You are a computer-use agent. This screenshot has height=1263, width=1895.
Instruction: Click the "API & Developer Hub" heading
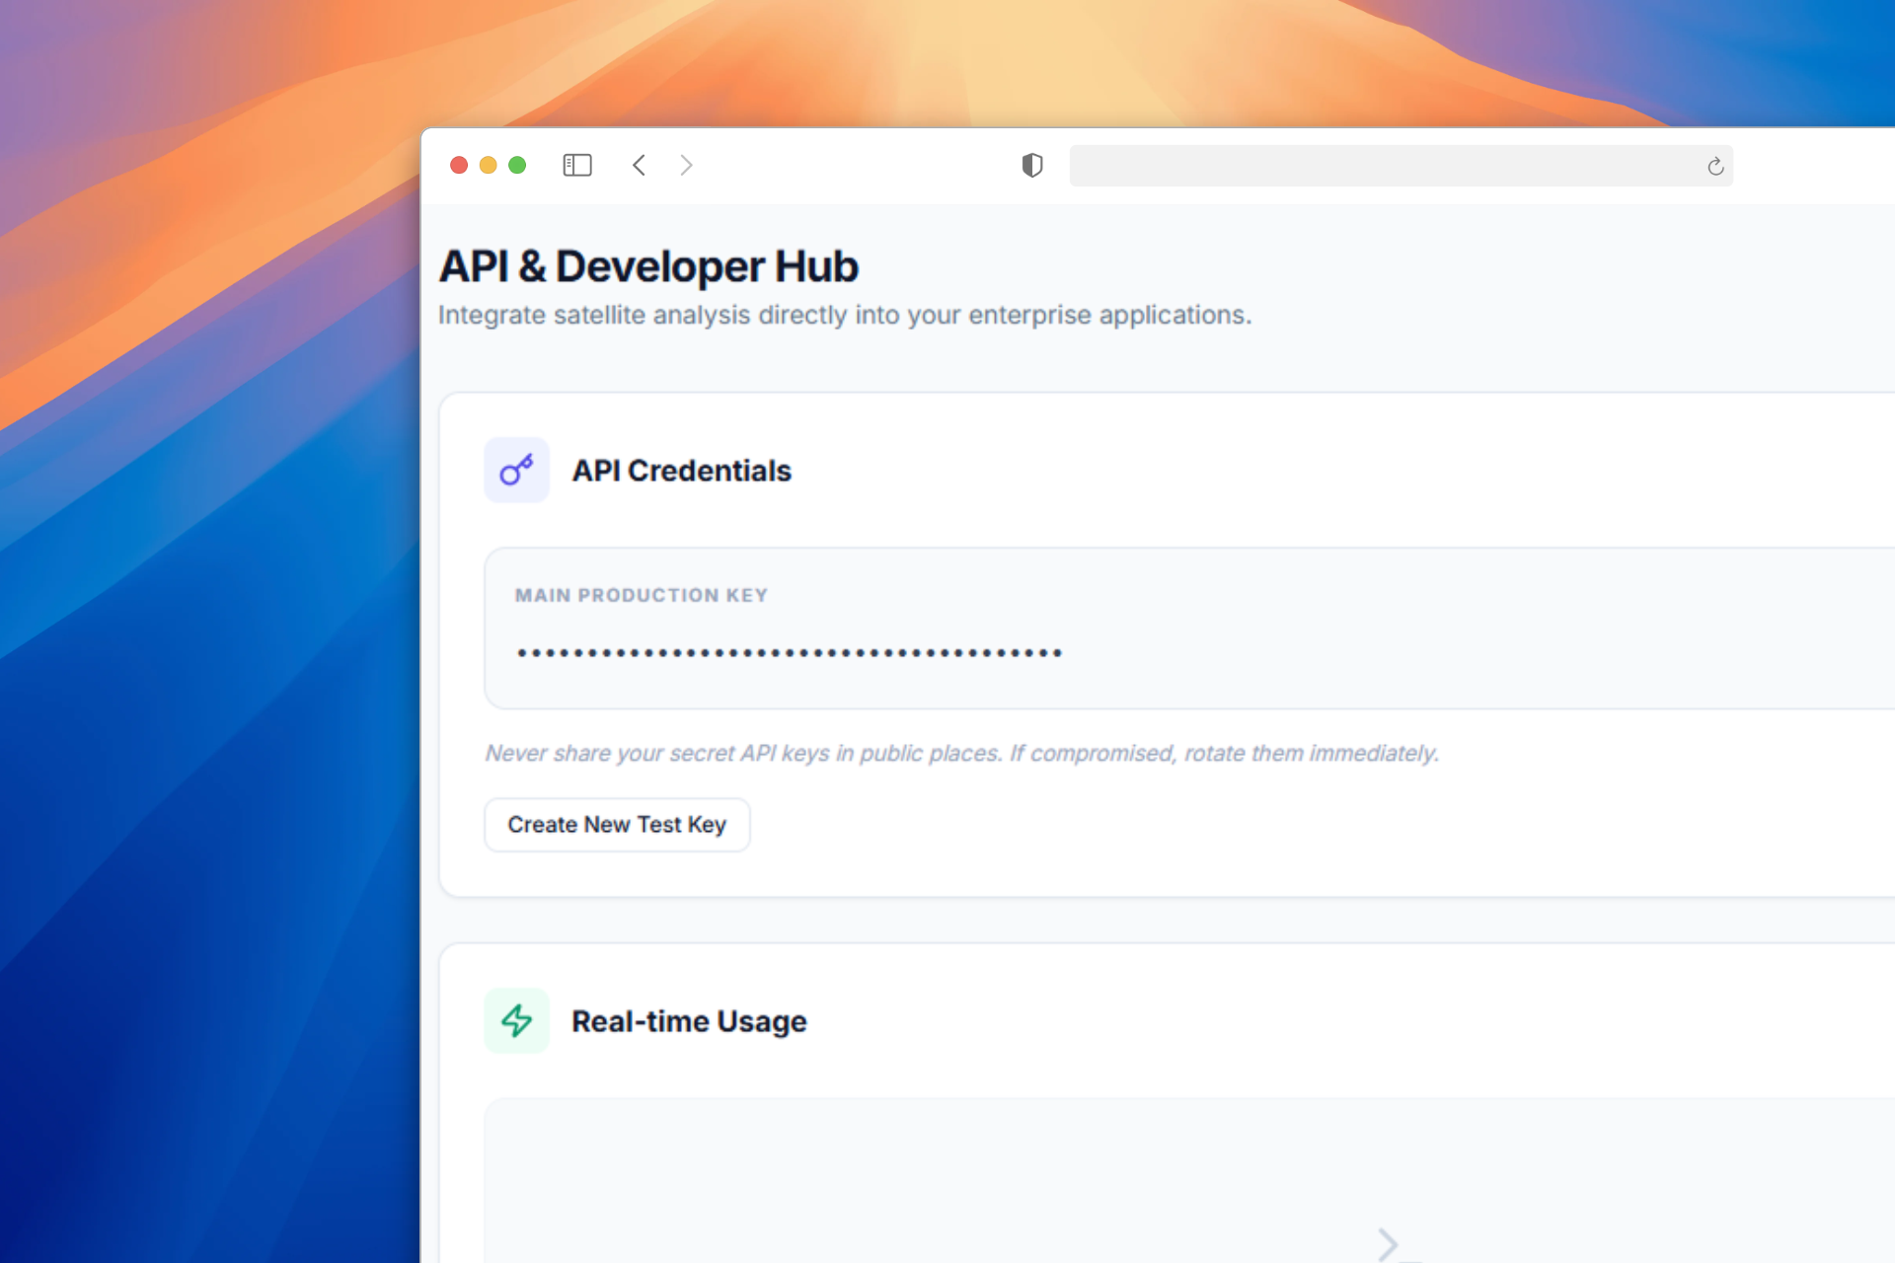click(x=648, y=266)
